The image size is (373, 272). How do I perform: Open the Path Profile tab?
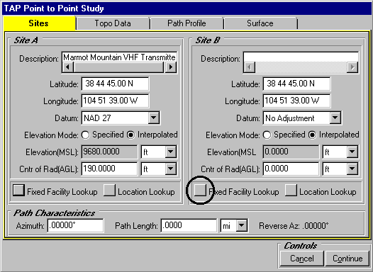(x=186, y=23)
